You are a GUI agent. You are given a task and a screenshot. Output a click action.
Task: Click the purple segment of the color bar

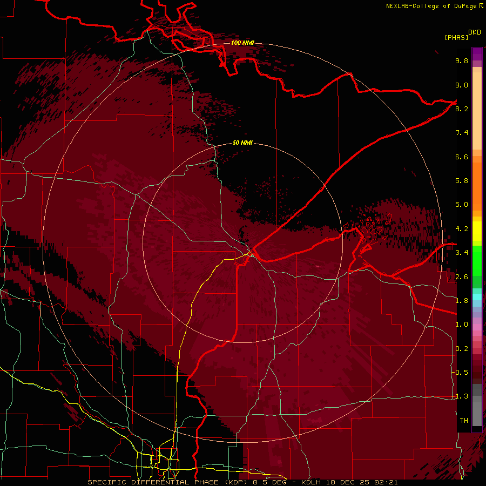[477, 54]
